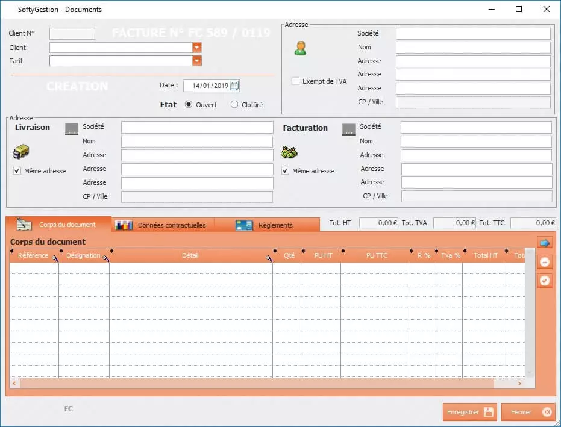Screen dimensions: 561x427
Task: Click the Tot. HT amount field
Action: tap(378, 223)
